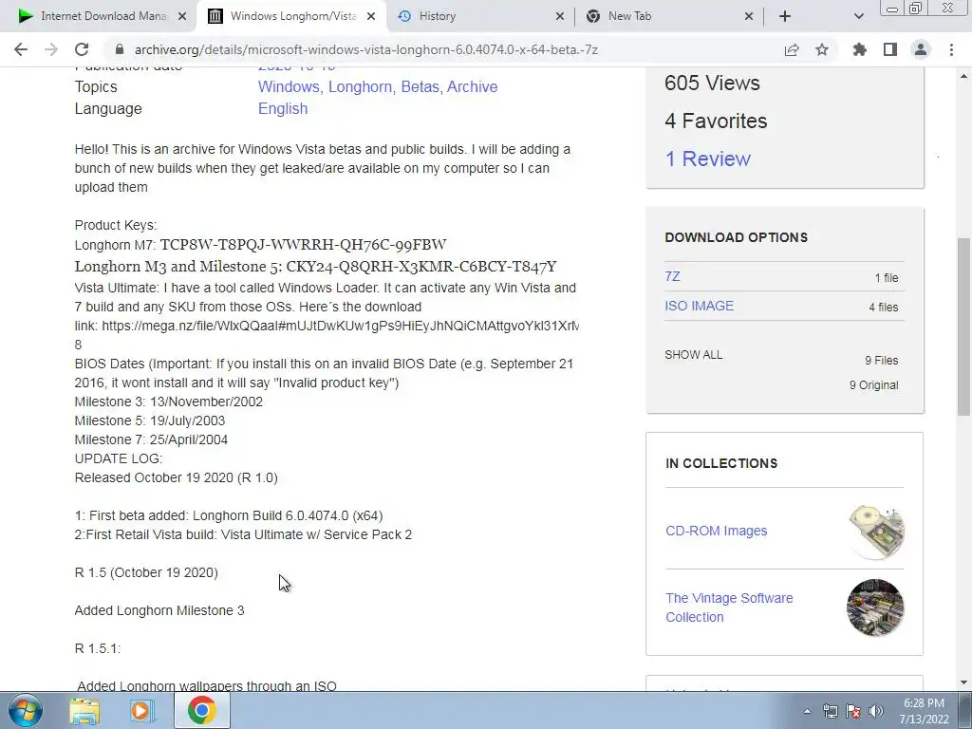972x729 pixels.
Task: Click '9 Original' text
Action: click(x=873, y=385)
